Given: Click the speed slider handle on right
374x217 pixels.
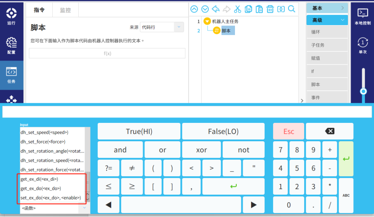Looking at the screenshot, I should click(363, 91).
